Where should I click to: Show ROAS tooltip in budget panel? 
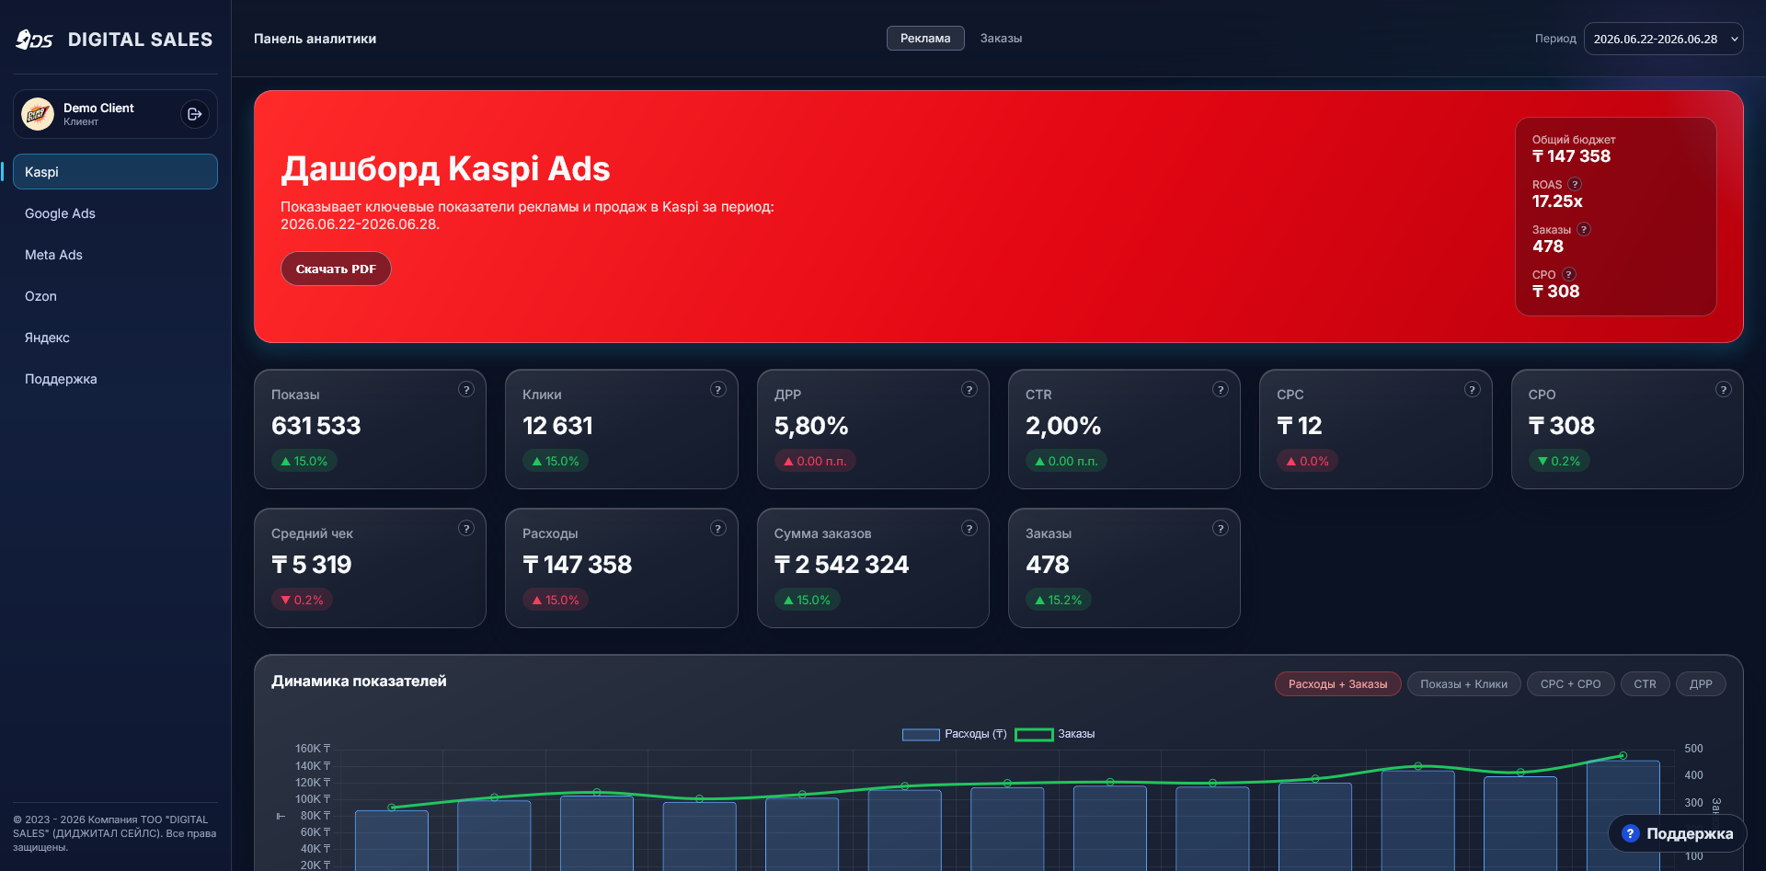[x=1575, y=184]
